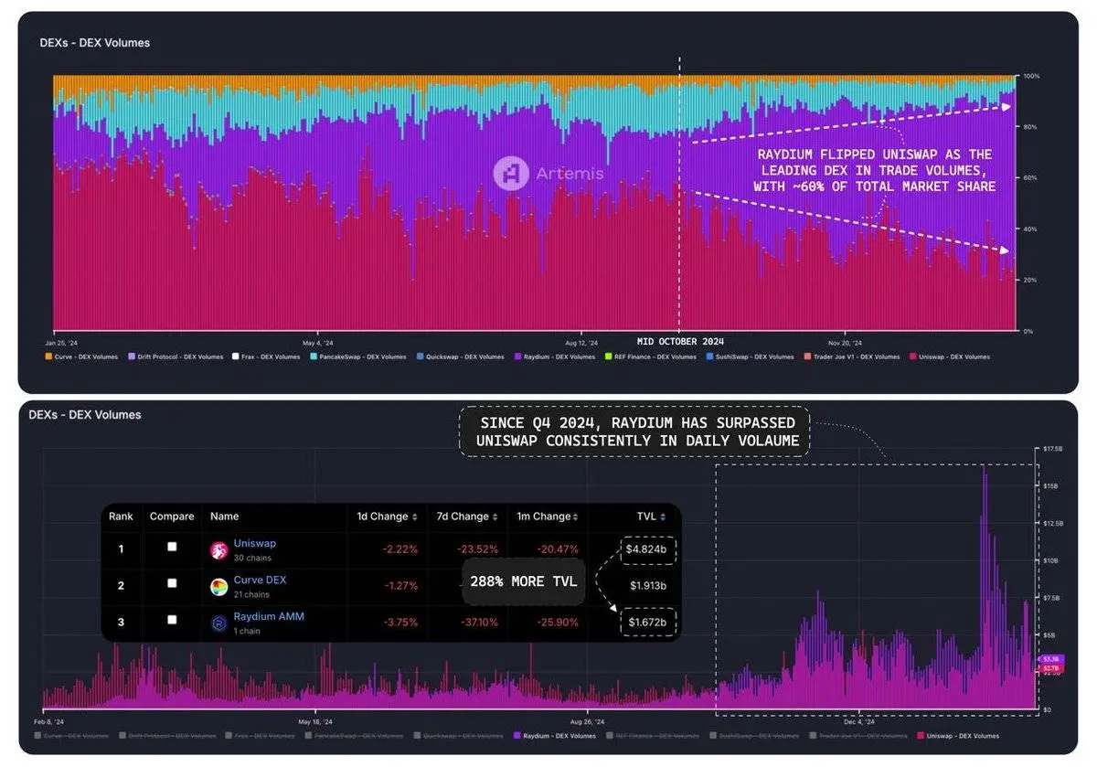Open the Curve DEX link
Viewport: 1097px width, 767px height.
click(x=260, y=579)
